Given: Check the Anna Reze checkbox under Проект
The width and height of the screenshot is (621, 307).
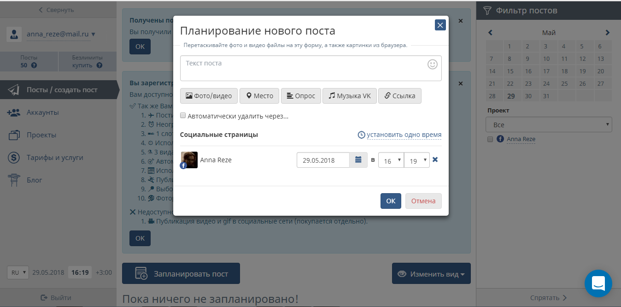Looking at the screenshot, I should (x=490, y=139).
